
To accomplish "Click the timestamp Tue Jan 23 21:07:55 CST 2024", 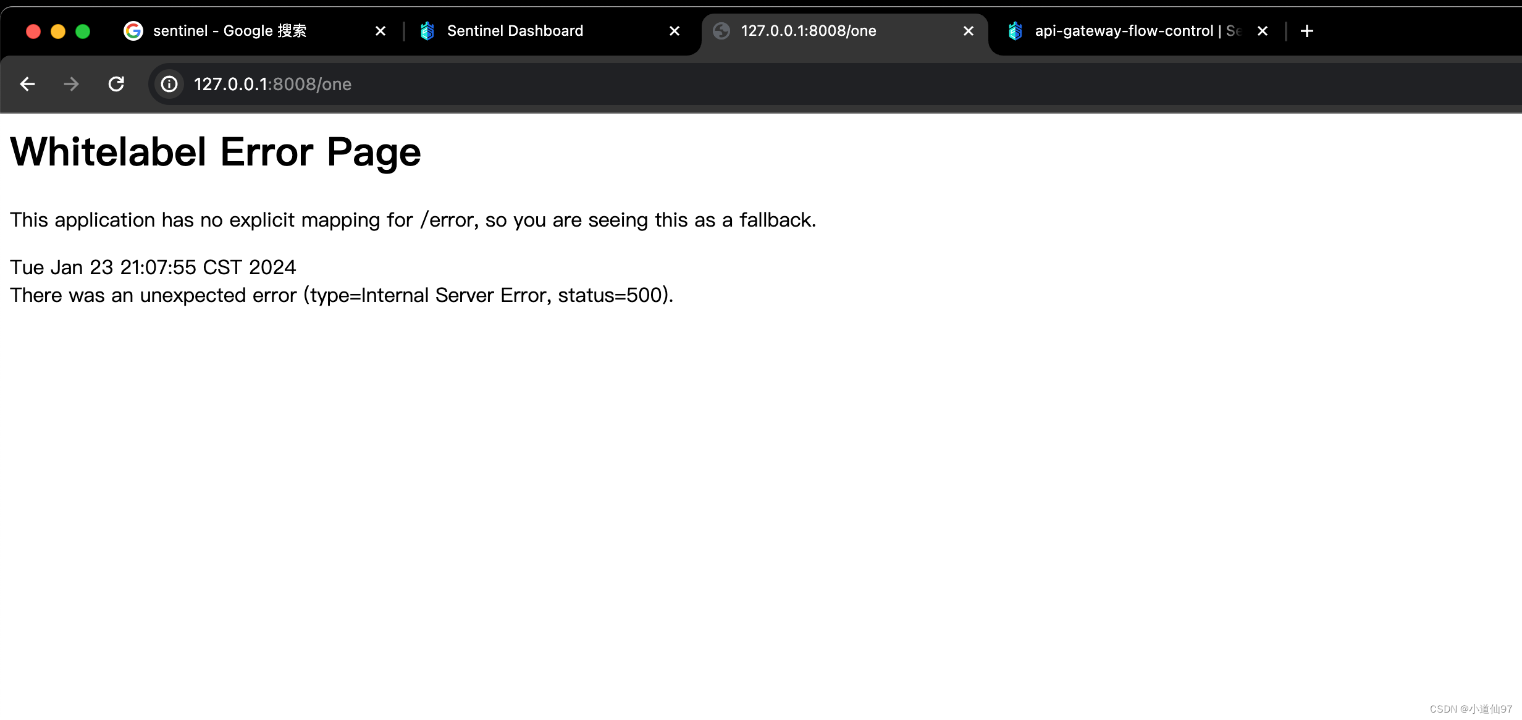I will pyautogui.click(x=153, y=267).
